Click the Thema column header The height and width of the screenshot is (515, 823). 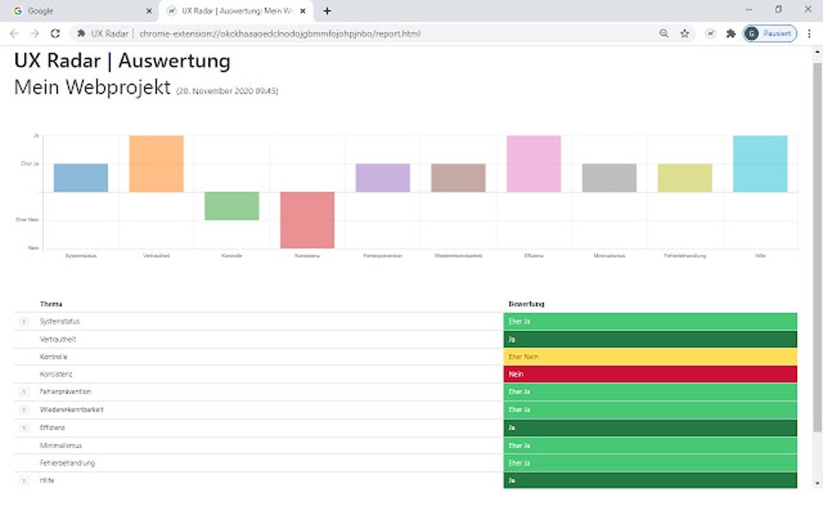pos(51,304)
